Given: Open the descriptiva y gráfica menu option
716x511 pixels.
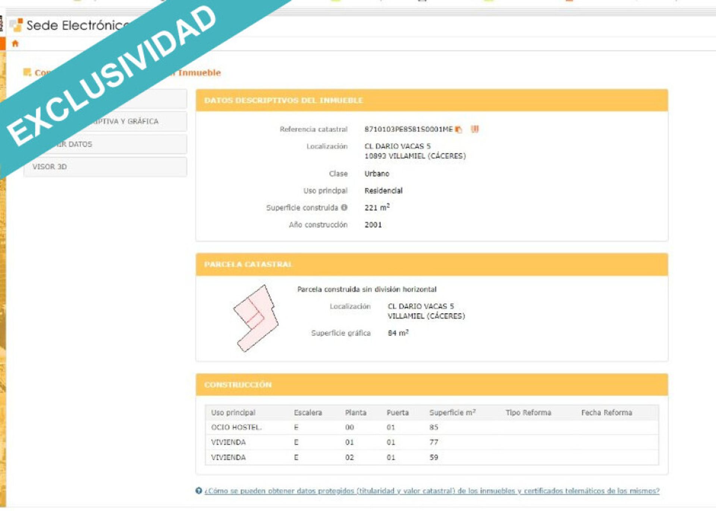Looking at the screenshot, I should [105, 122].
